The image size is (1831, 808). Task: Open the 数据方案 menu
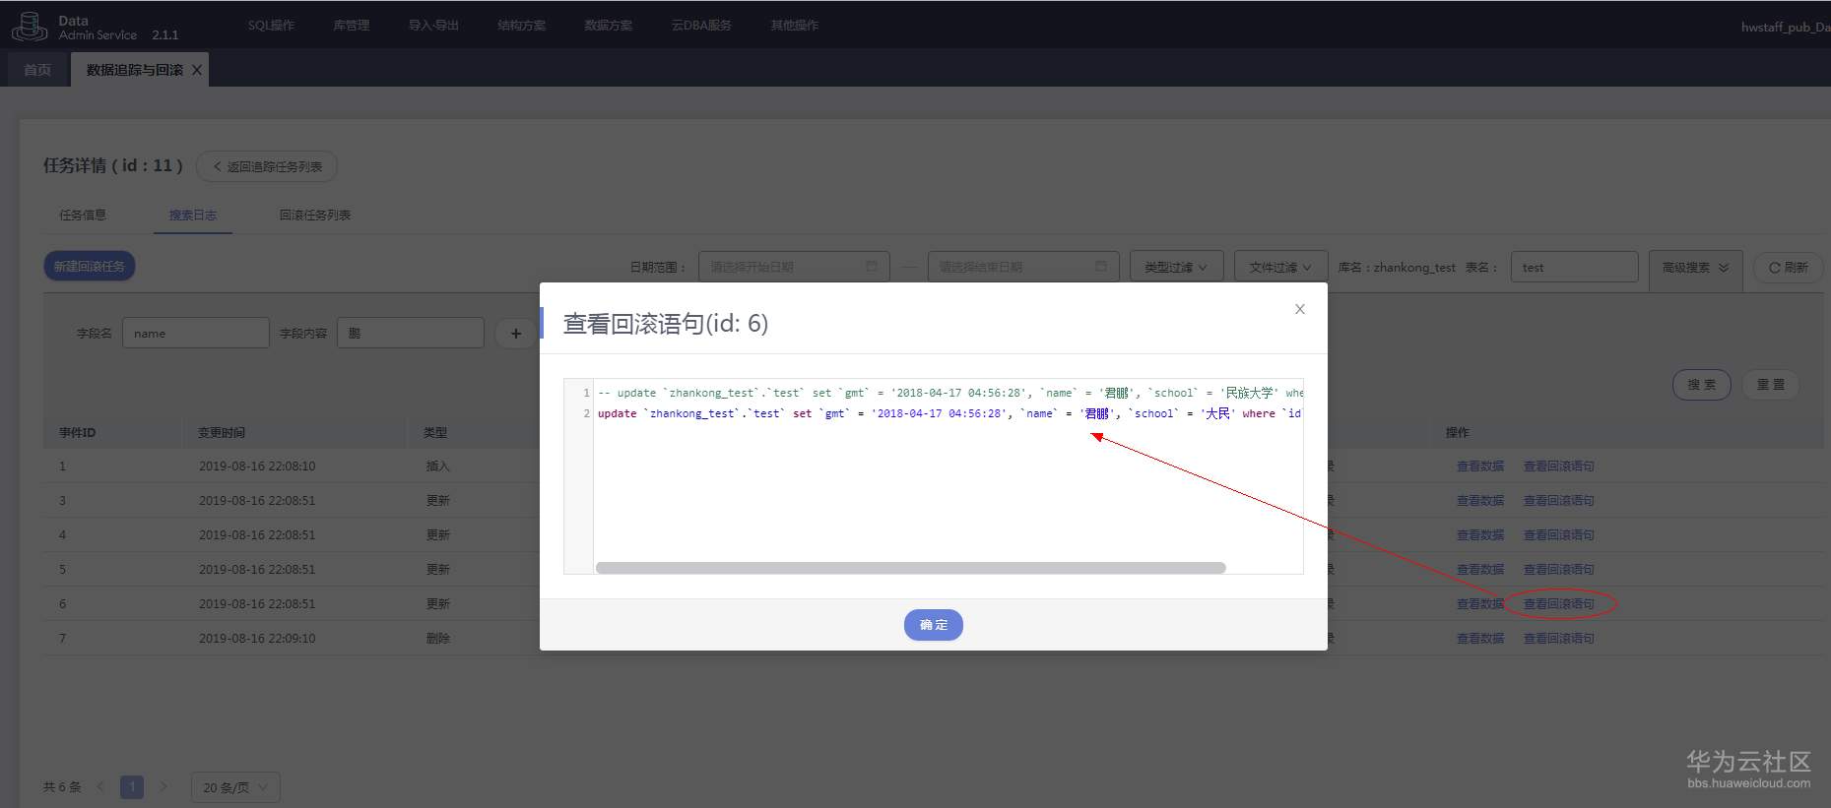point(609,26)
